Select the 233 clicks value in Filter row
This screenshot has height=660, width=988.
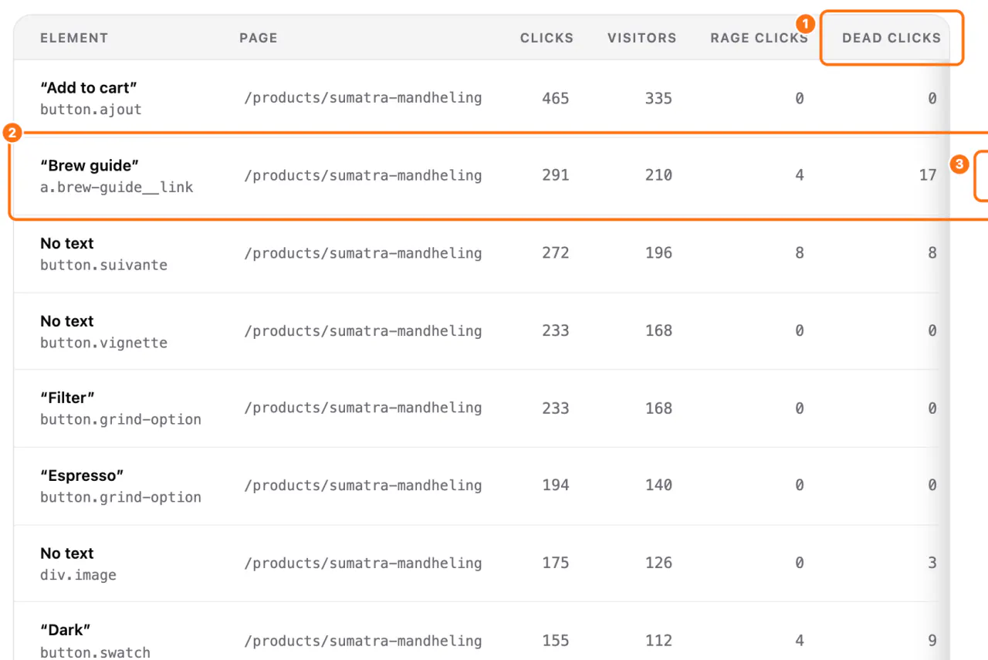click(x=556, y=408)
